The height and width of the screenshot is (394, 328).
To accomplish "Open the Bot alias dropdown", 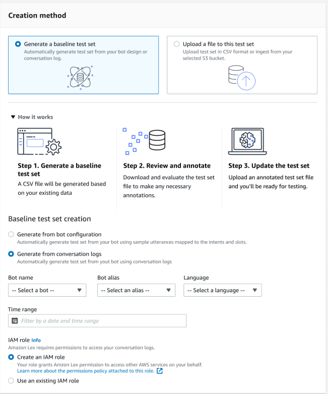I will point(136,290).
